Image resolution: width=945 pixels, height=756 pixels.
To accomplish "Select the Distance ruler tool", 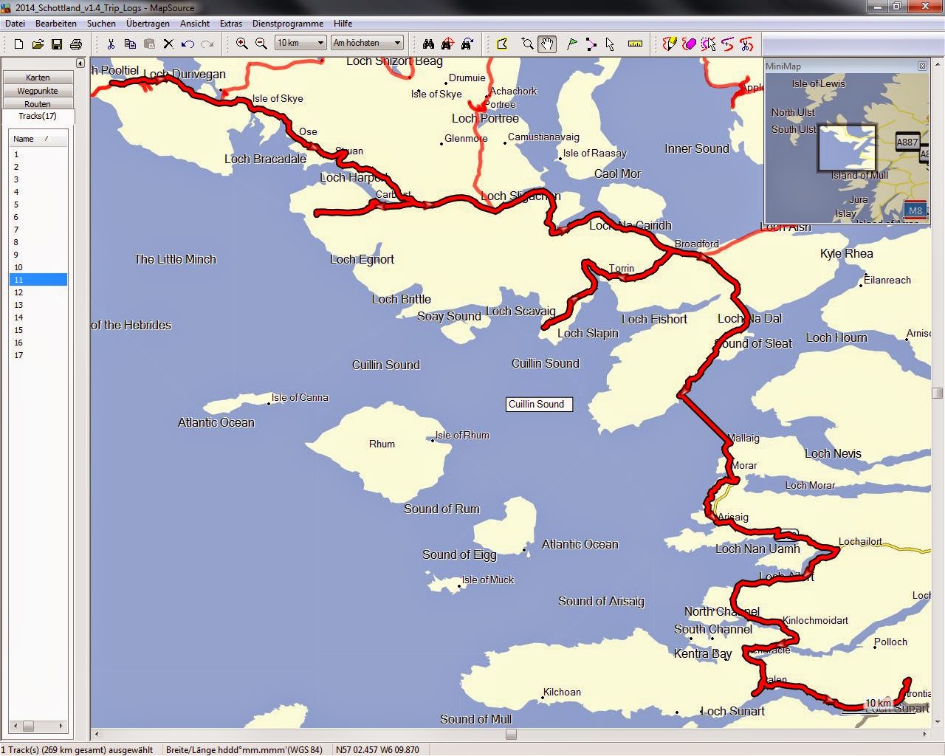I will pyautogui.click(x=635, y=44).
